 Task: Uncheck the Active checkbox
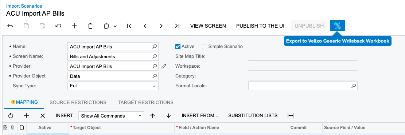click(x=178, y=47)
